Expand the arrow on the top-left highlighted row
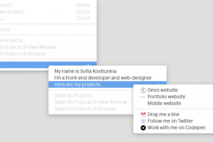The image size is (213, 142). pos(88,65)
